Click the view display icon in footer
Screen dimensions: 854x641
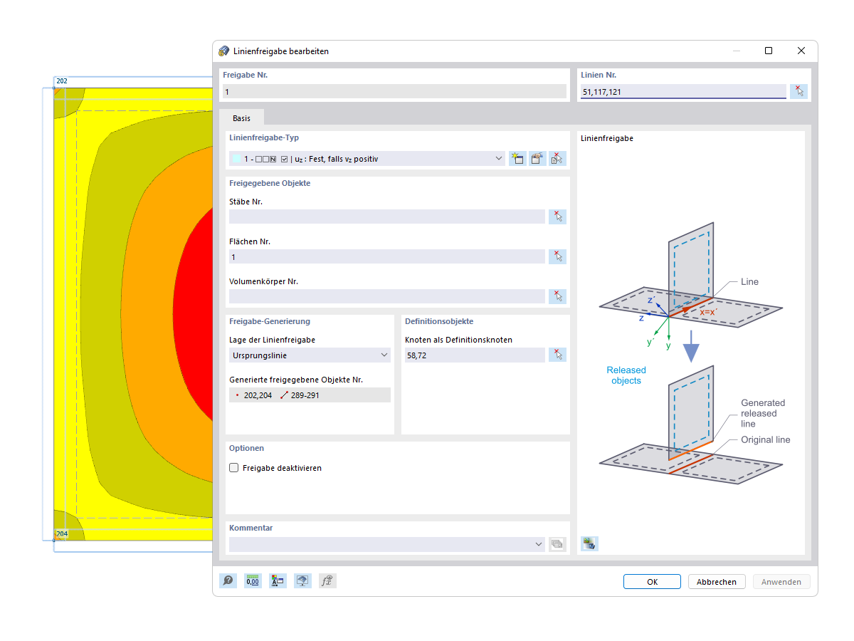302,580
